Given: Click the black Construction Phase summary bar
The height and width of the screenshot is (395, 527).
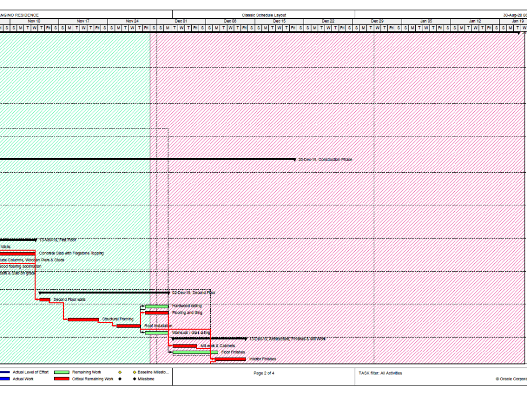Looking at the screenshot, I should (148, 159).
